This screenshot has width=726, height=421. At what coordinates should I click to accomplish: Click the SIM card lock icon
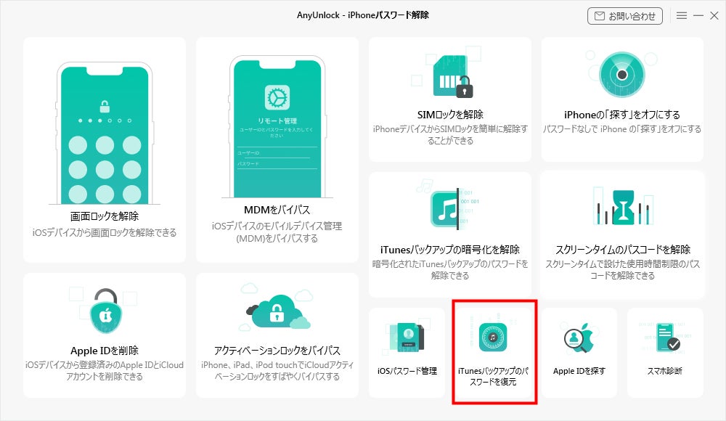click(x=452, y=76)
